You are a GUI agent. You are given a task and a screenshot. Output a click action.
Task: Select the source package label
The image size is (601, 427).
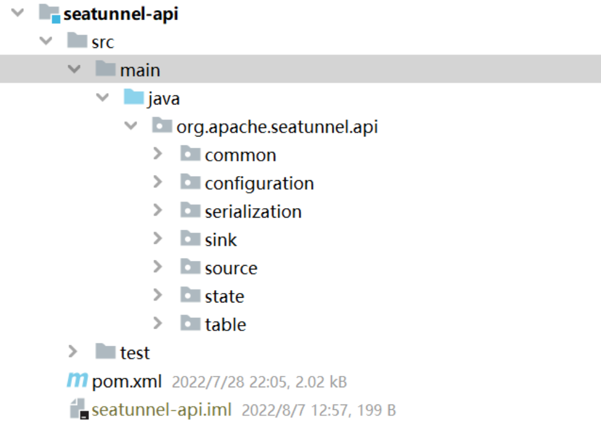[231, 268]
